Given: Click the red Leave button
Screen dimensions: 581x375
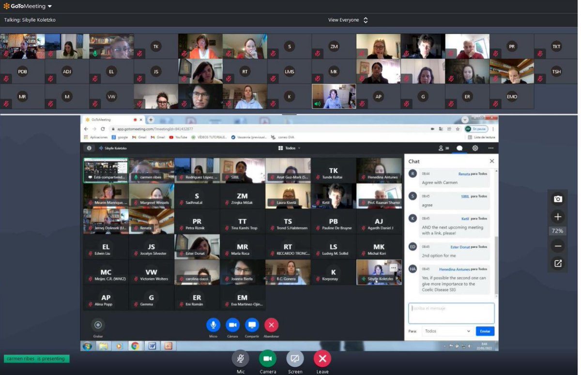Looking at the screenshot, I should (x=322, y=359).
